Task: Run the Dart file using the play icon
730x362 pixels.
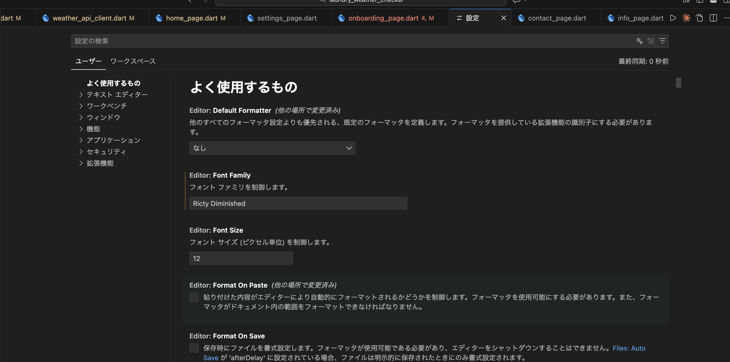Action: tap(673, 18)
